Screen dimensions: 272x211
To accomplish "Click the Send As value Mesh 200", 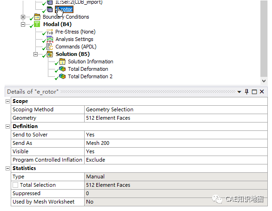I will 176,143.
